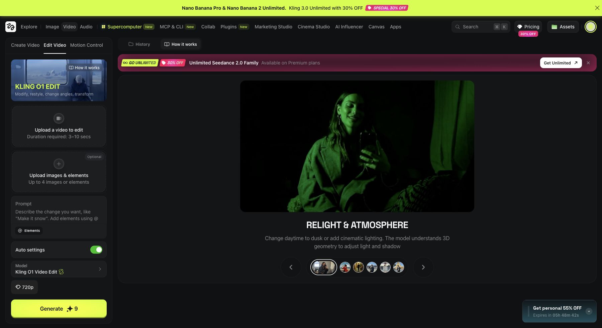The height and width of the screenshot is (328, 602).
Task: Click the Elements @ chip
Action: [29, 230]
